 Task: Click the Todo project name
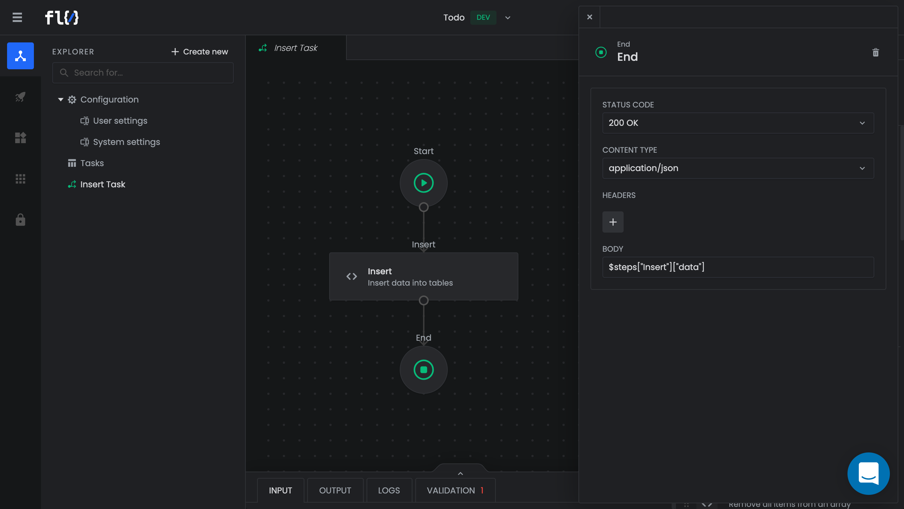pyautogui.click(x=454, y=18)
